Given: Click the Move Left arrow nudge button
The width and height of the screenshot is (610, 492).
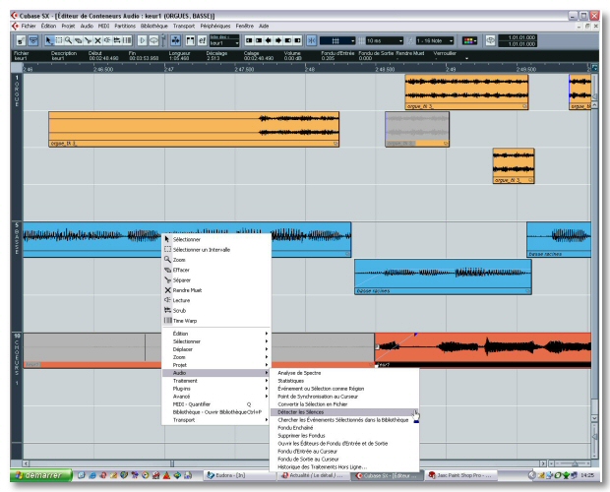Looking at the screenshot, I should click(269, 40).
